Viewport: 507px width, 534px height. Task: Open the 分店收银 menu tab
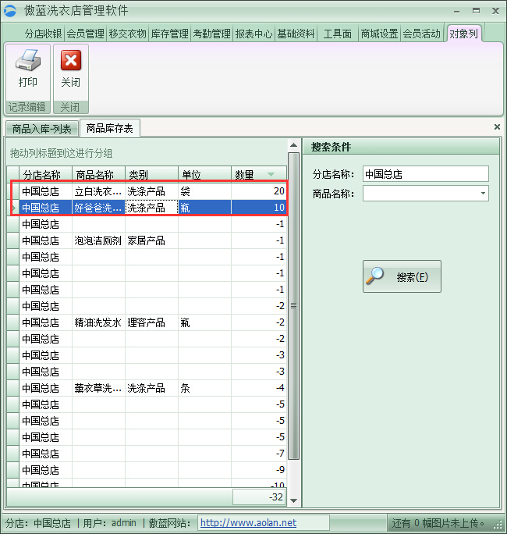click(x=43, y=34)
